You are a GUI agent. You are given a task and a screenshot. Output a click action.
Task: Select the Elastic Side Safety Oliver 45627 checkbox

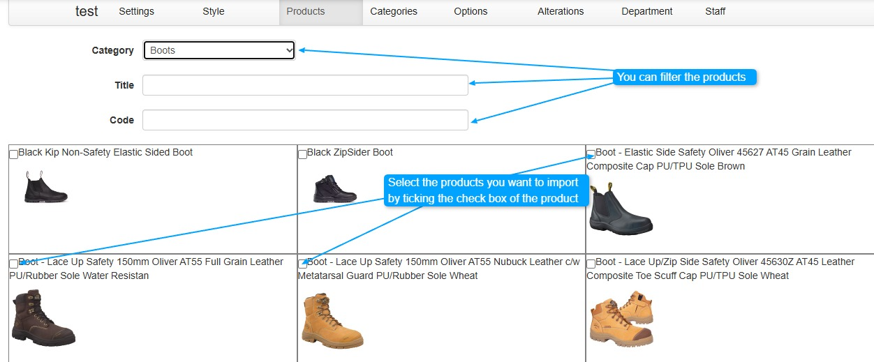click(x=591, y=154)
